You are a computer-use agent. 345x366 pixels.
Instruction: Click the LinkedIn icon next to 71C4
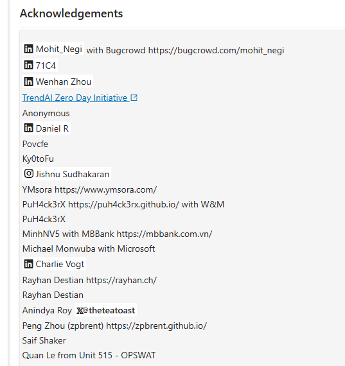(28, 65)
